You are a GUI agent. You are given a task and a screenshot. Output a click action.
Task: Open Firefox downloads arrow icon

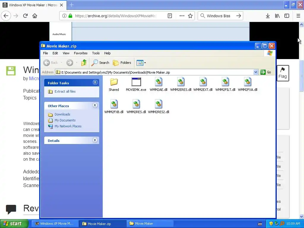pyautogui.click(x=268, y=16)
